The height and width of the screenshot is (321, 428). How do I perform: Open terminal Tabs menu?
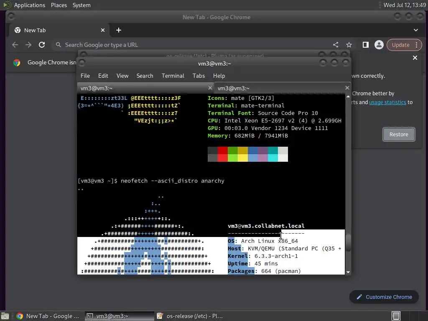point(199,76)
